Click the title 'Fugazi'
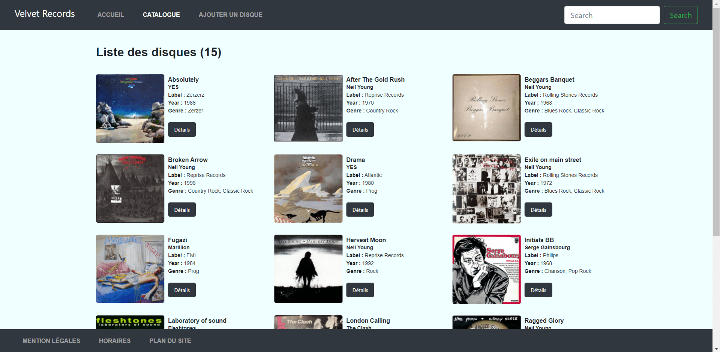The width and height of the screenshot is (720, 352). 177,240
